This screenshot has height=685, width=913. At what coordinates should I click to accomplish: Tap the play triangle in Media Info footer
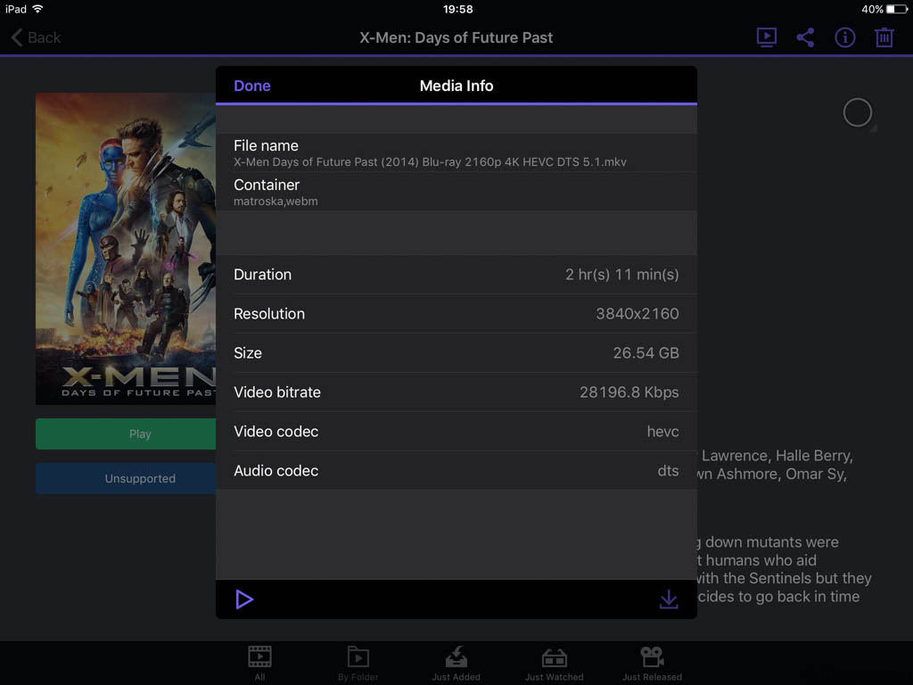click(x=244, y=599)
